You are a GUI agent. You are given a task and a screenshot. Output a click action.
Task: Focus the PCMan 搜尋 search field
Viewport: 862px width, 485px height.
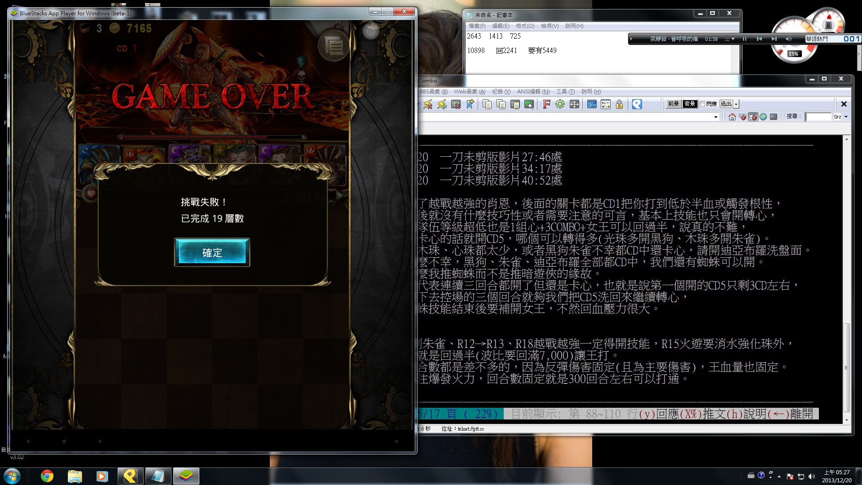tap(818, 117)
